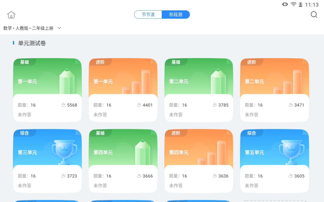The width and height of the screenshot is (324, 202).
Task: Click the user count icon showing 3666
Action: 139,176
